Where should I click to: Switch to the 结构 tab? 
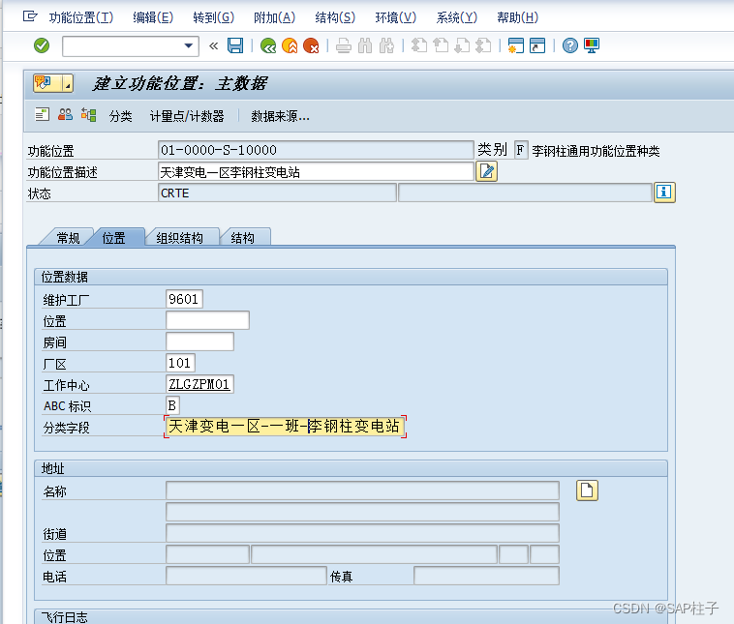click(x=242, y=238)
